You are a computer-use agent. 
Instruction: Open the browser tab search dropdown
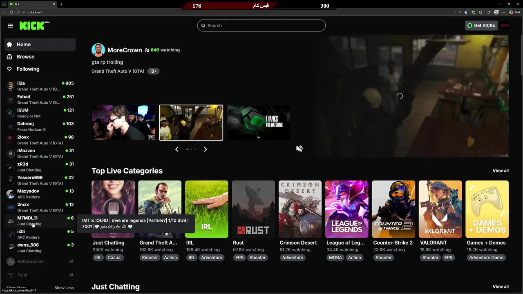pyautogui.click(x=4, y=4)
